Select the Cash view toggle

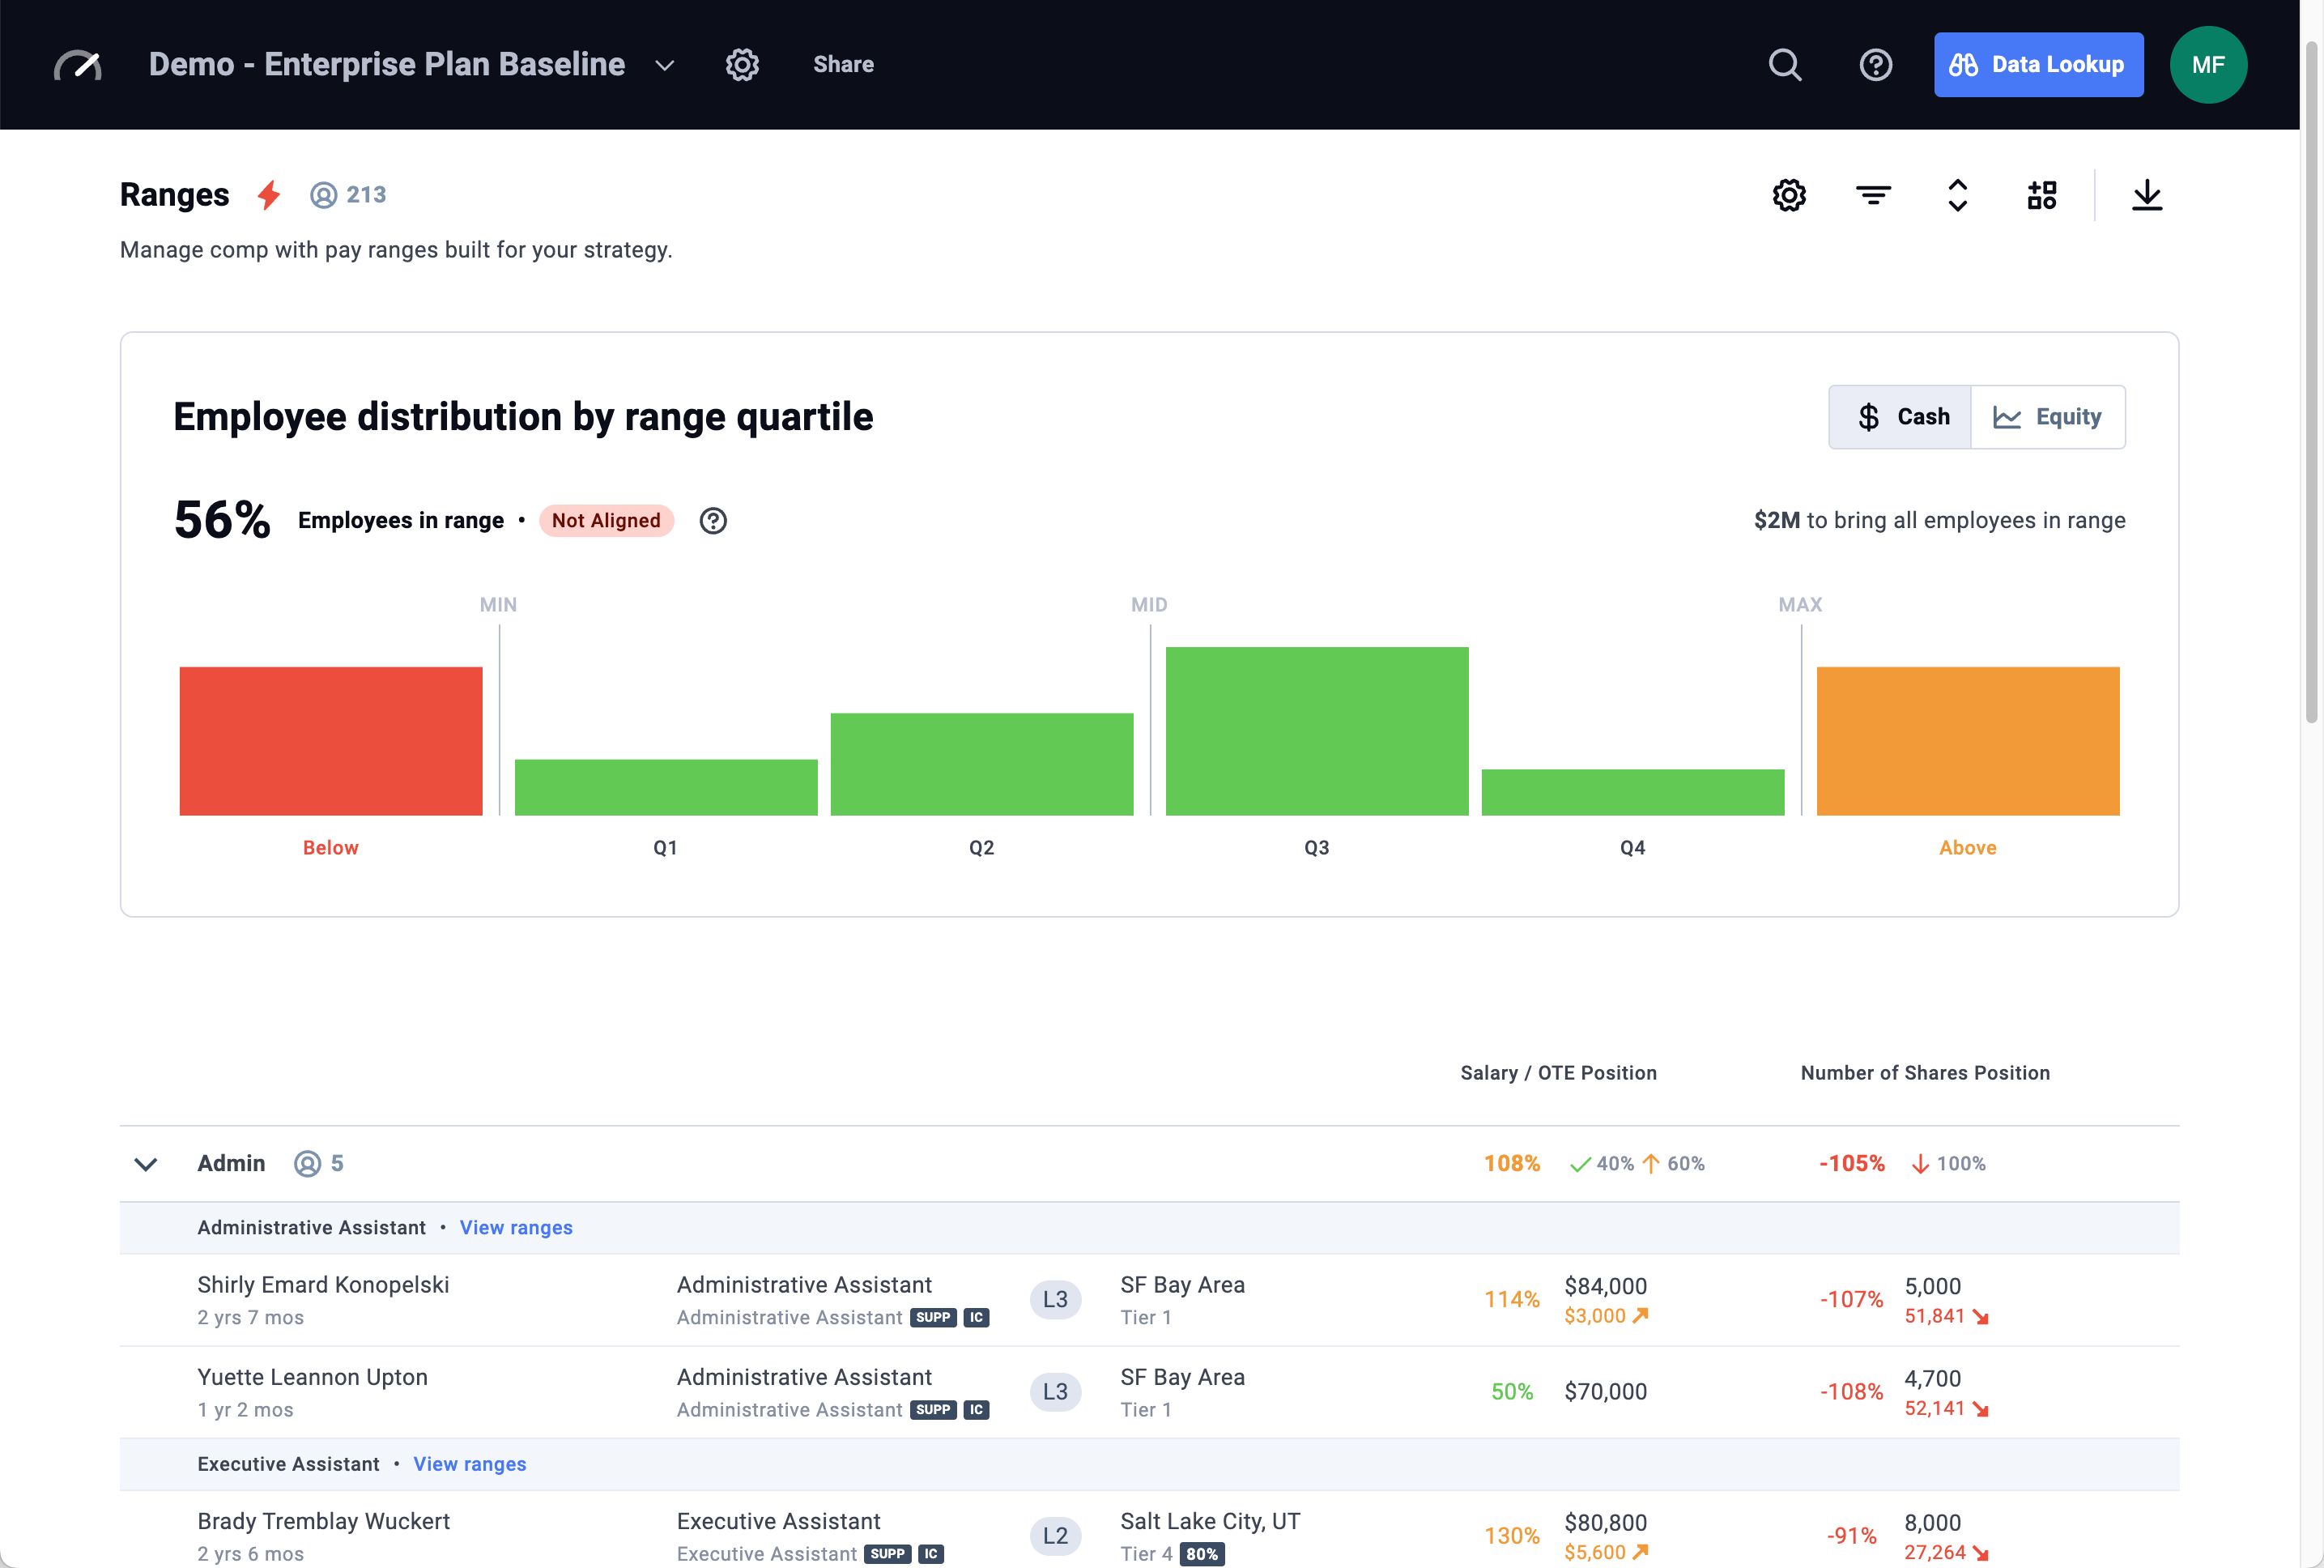click(1898, 416)
